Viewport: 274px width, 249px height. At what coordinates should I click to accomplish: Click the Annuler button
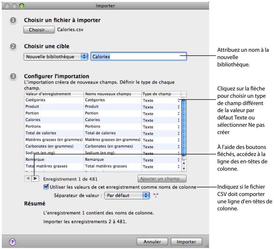click(x=152, y=242)
